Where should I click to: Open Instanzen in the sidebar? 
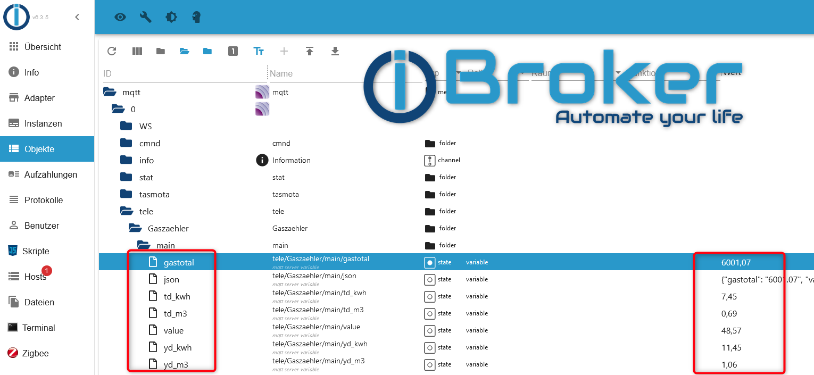pos(43,123)
